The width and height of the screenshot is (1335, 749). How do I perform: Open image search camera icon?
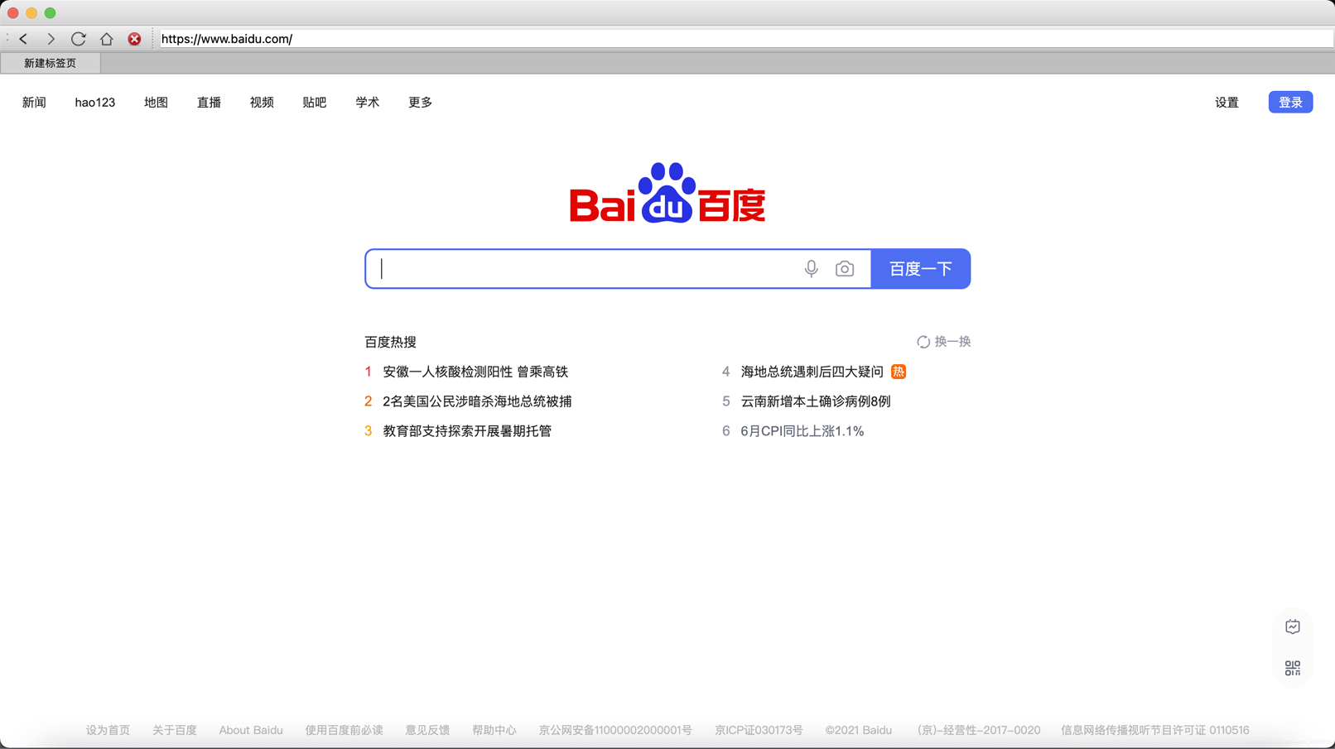[x=844, y=269]
